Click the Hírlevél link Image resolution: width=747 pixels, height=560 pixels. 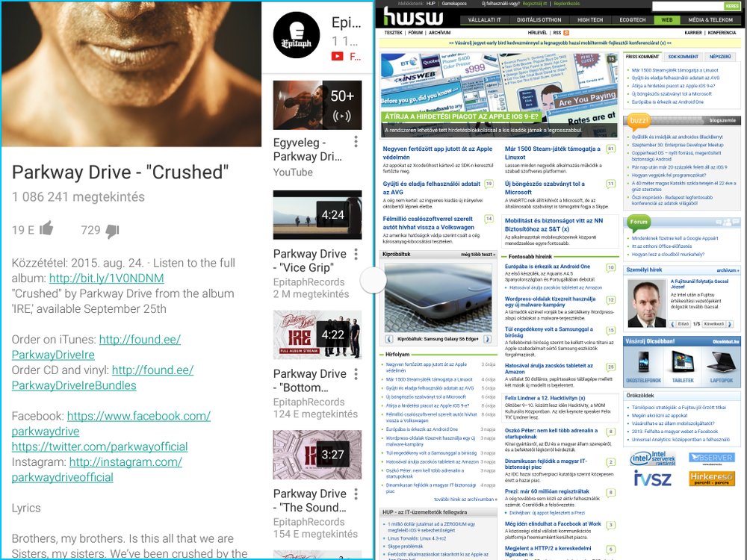(537, 33)
